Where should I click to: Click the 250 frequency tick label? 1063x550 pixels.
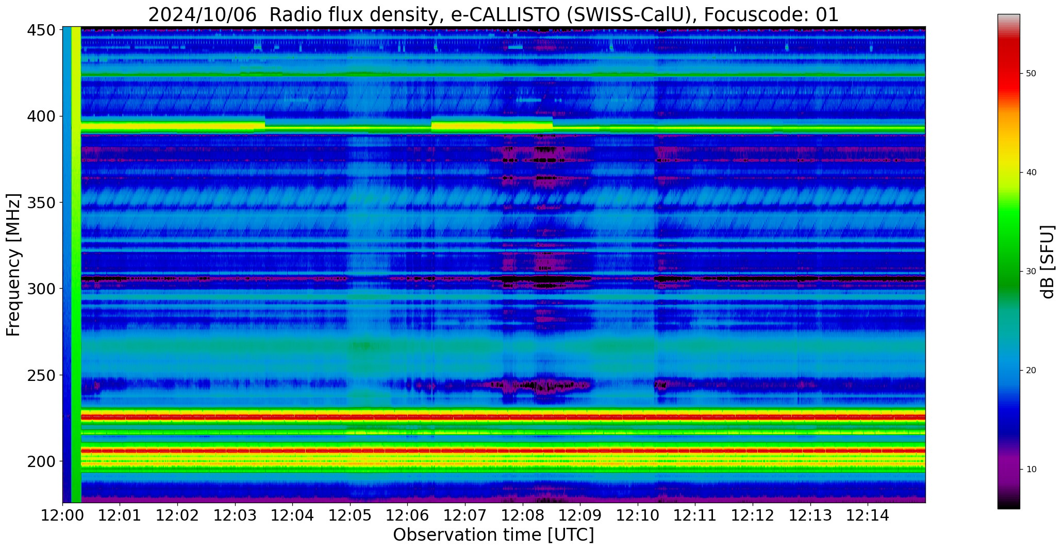click(41, 375)
